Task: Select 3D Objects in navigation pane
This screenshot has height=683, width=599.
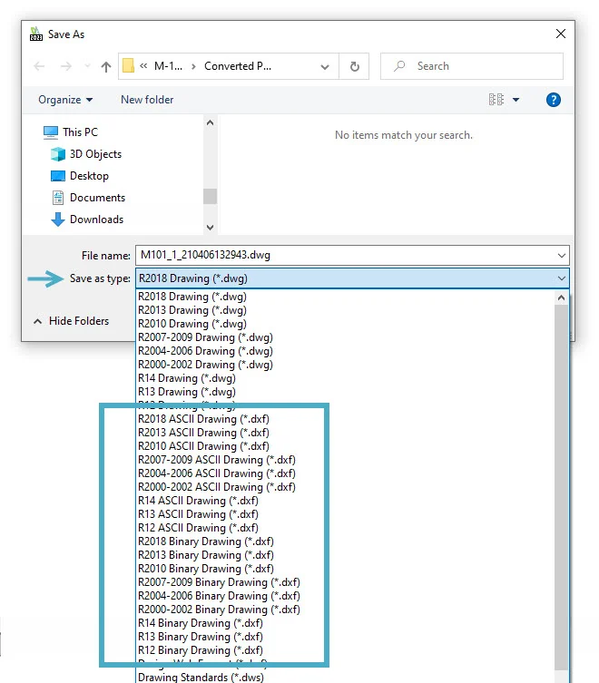Action: 94,154
